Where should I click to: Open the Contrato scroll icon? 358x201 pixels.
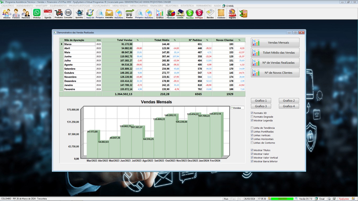[221, 14]
